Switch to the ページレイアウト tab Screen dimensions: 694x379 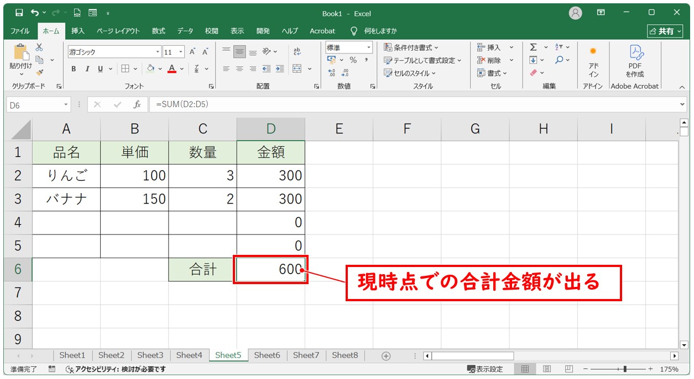click(x=118, y=31)
